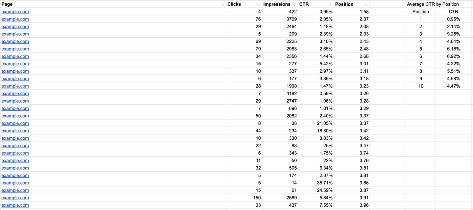
Task: Open the Position column filter icon
Action: click(x=366, y=4)
